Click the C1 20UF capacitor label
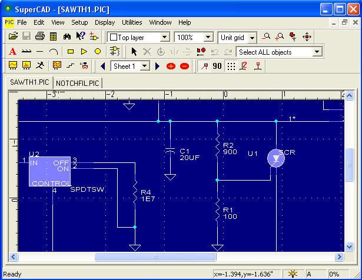This screenshot has width=362, height=280. click(x=190, y=154)
